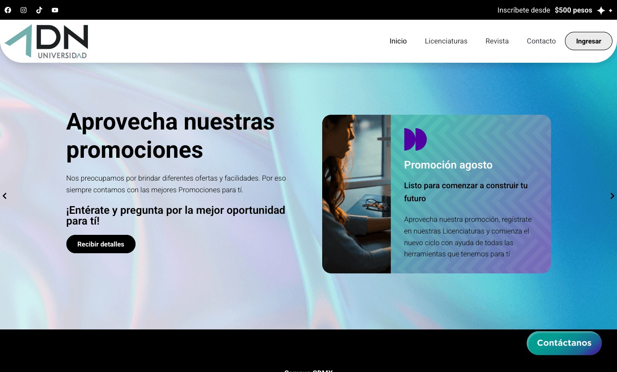
Task: Click the Recibir detalles button
Action: 101,244
